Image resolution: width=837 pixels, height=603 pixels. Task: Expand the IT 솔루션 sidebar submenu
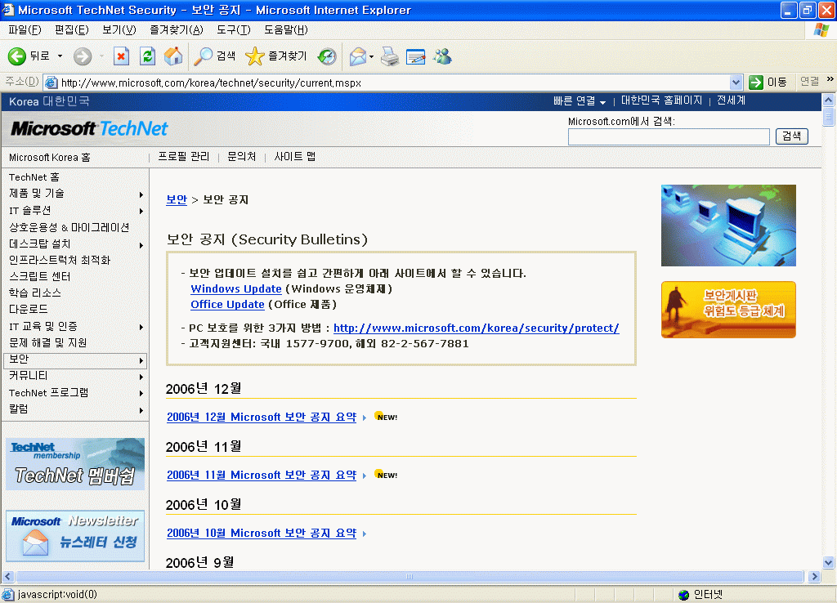[141, 211]
